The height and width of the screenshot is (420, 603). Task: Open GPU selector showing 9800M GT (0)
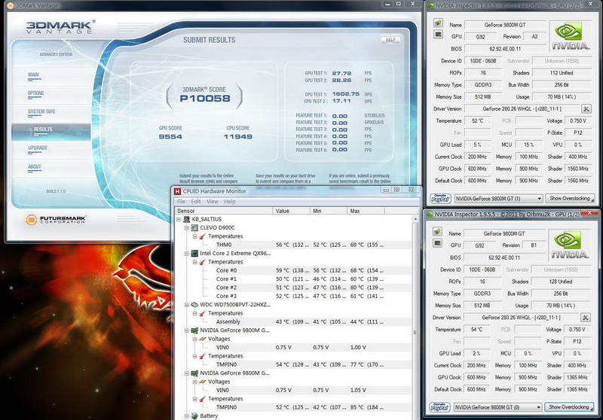pyautogui.click(x=498, y=407)
